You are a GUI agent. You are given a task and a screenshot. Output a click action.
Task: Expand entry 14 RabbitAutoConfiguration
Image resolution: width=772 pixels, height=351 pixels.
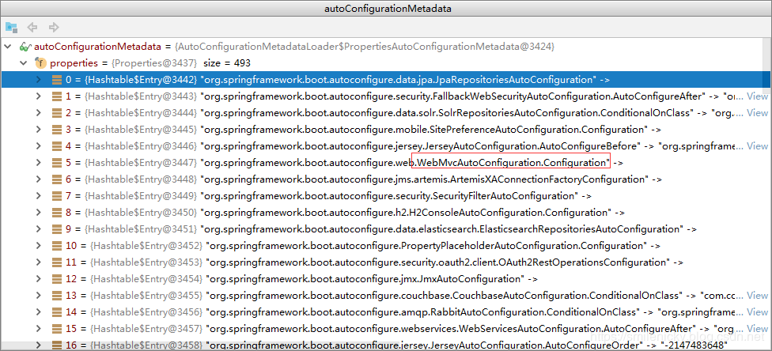[39, 312]
